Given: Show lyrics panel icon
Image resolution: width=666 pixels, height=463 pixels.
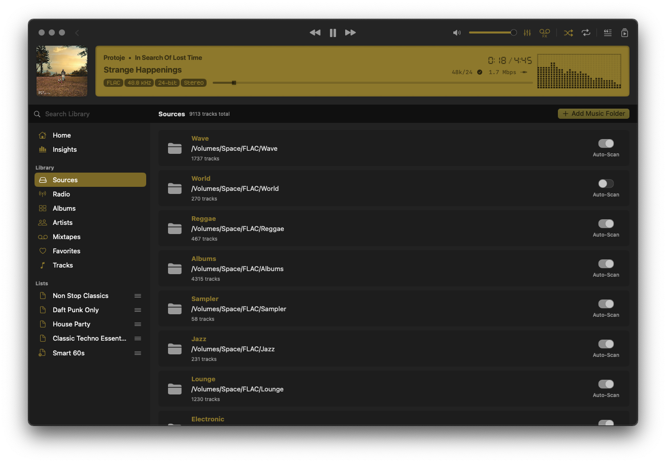Looking at the screenshot, I should click(x=608, y=32).
